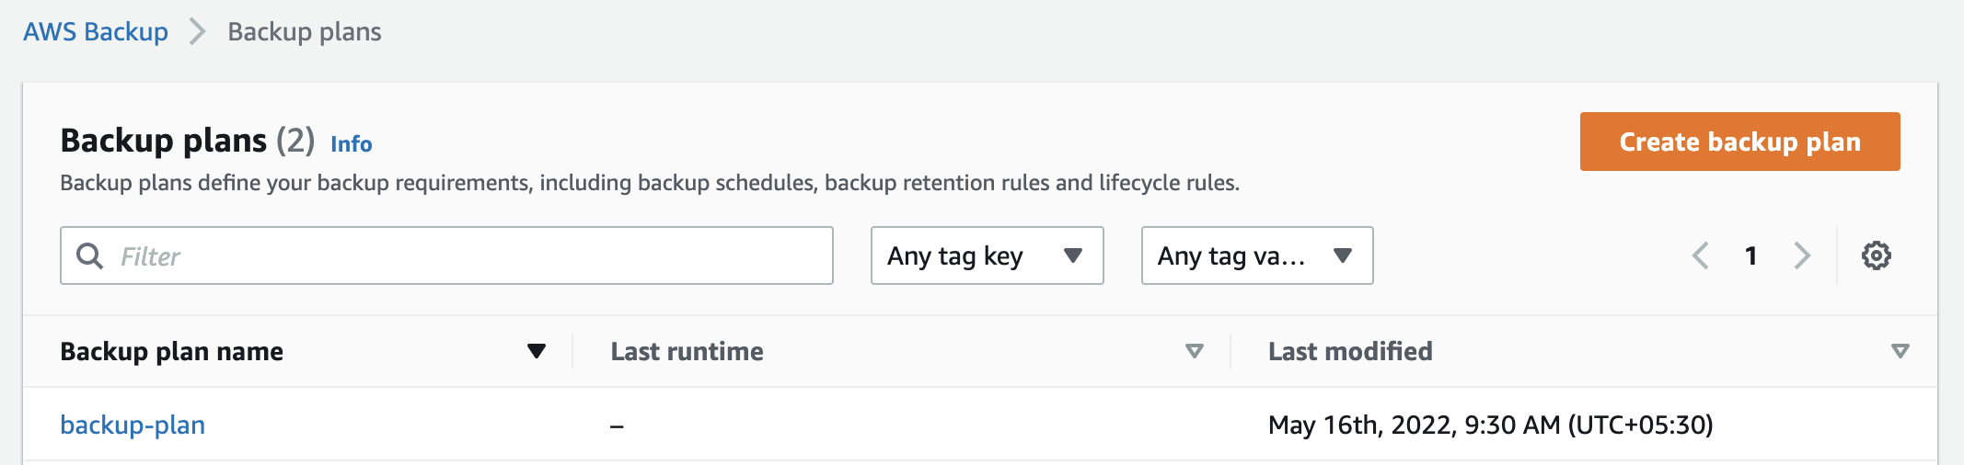Image resolution: width=1964 pixels, height=465 pixels.
Task: Go to the next page using right chevron
Action: pyautogui.click(x=1802, y=255)
